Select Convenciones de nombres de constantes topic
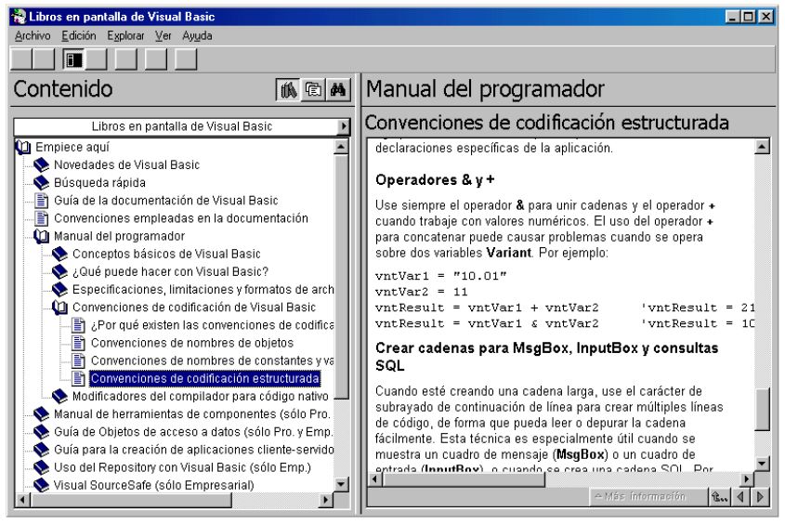The image size is (785, 524). [x=212, y=360]
